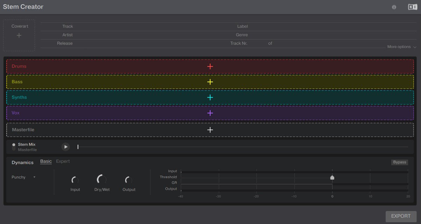Add a file to the Drums stem
This screenshot has height=224, width=421.
point(210,66)
